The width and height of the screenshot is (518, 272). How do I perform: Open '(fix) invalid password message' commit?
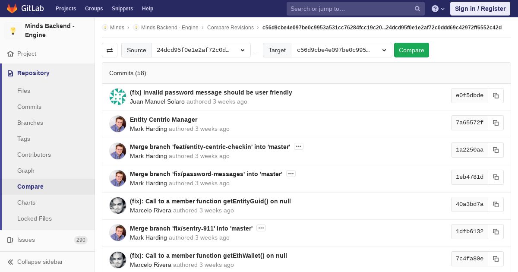tap(211, 92)
